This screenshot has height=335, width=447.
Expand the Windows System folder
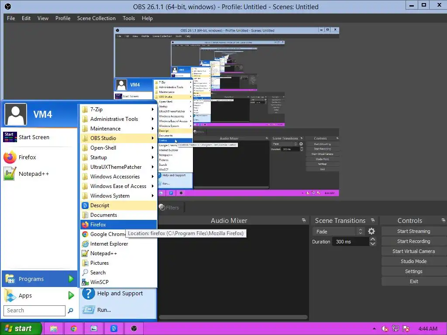(118, 196)
